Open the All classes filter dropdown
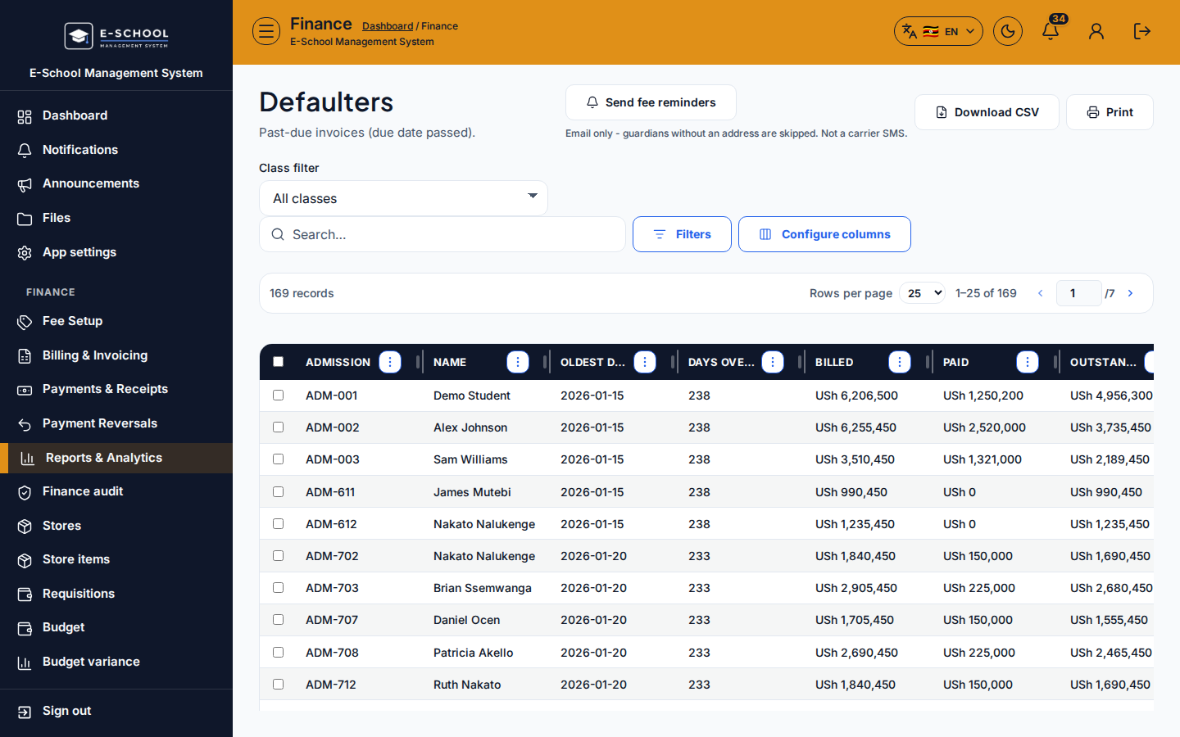The image size is (1180, 737). [403, 198]
